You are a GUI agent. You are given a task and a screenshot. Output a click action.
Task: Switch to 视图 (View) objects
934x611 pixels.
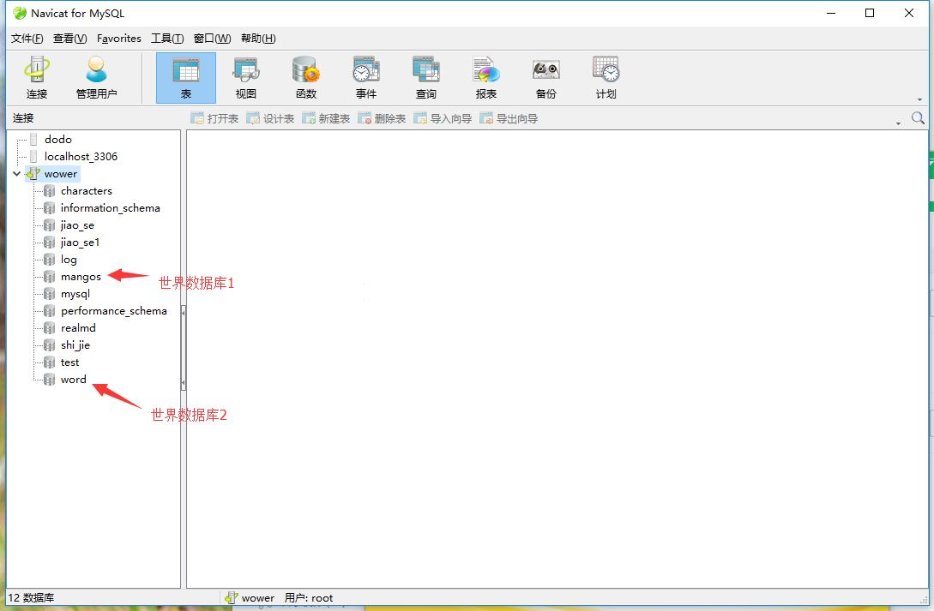pos(246,77)
